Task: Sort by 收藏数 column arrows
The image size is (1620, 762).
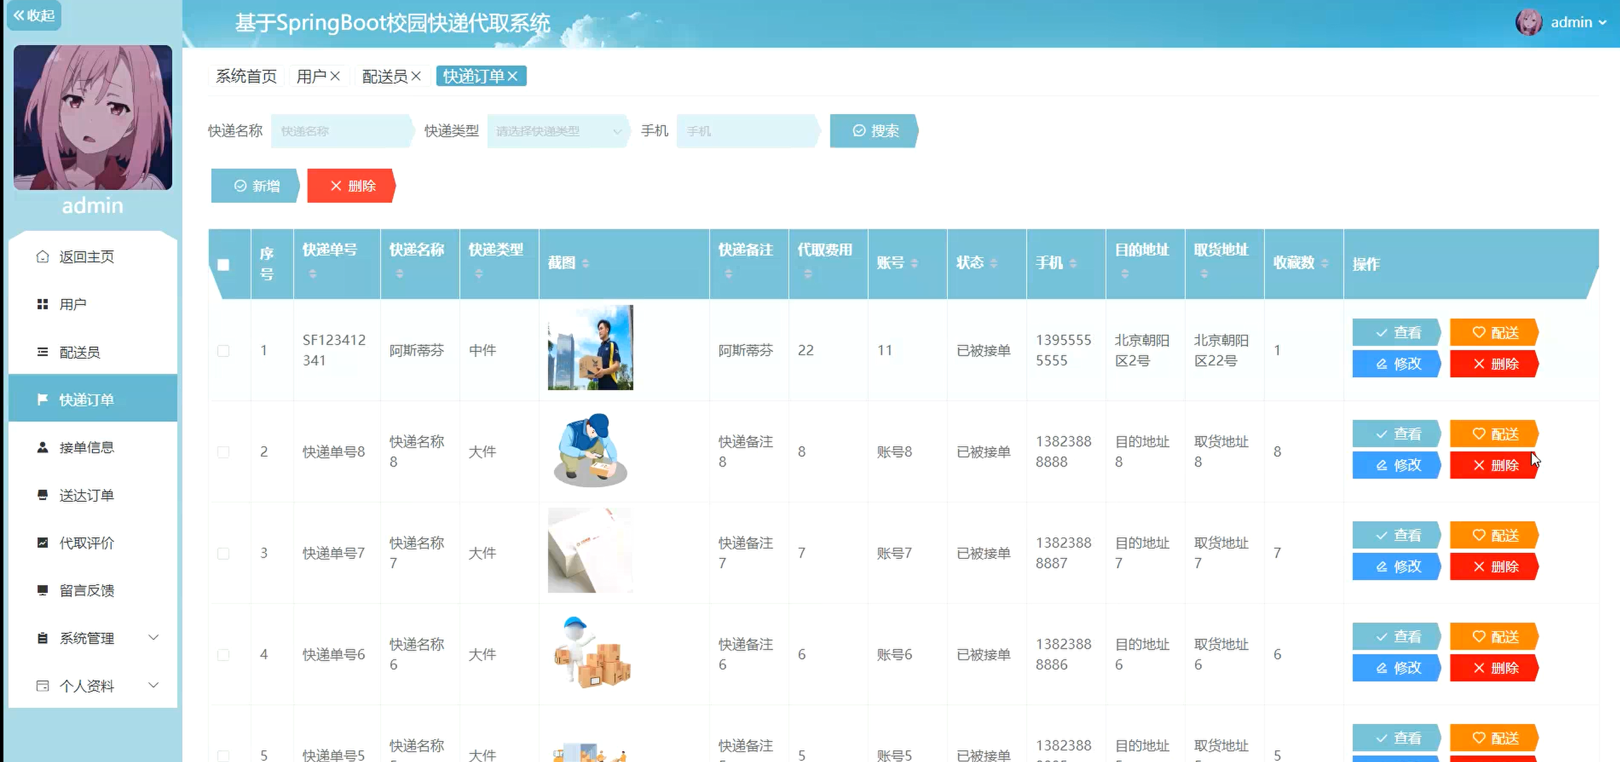Action: tap(1324, 264)
